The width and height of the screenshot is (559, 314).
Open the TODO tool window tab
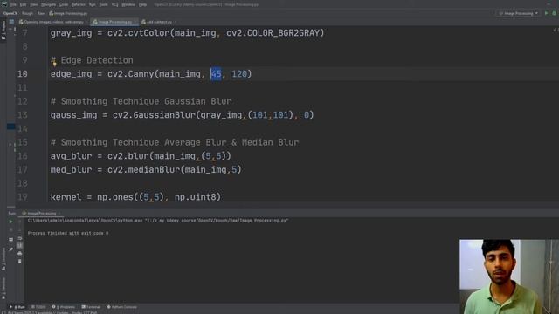coord(38,307)
